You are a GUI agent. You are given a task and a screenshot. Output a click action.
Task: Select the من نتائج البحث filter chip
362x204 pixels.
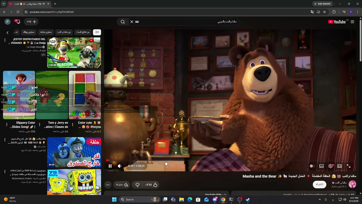pos(83,32)
